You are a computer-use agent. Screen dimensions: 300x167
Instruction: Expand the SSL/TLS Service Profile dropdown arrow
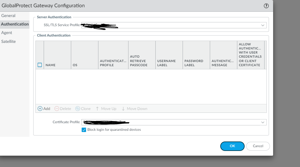tap(263, 25)
